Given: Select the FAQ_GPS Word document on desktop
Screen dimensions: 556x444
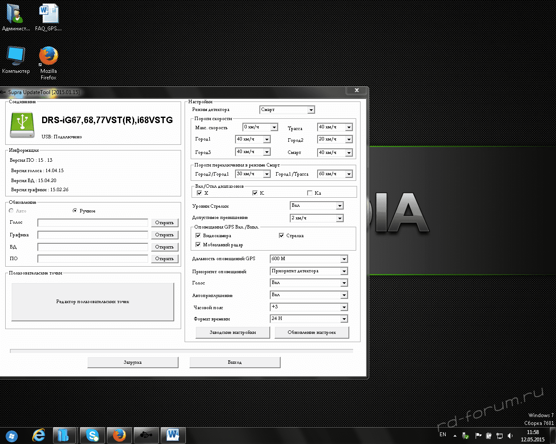Looking at the screenshot, I should coord(48,18).
